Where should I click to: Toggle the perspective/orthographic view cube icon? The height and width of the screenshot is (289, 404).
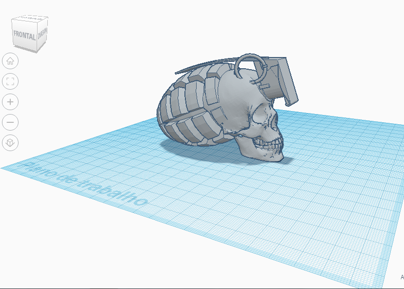tap(10, 143)
